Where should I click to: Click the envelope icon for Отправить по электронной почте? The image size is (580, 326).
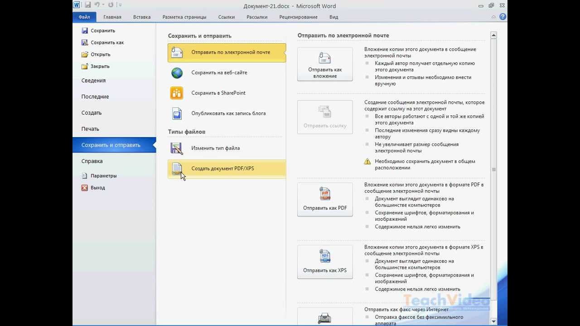(x=177, y=53)
